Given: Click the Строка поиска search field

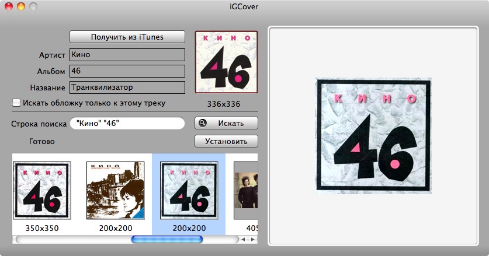Looking at the screenshot, I should coord(127,123).
